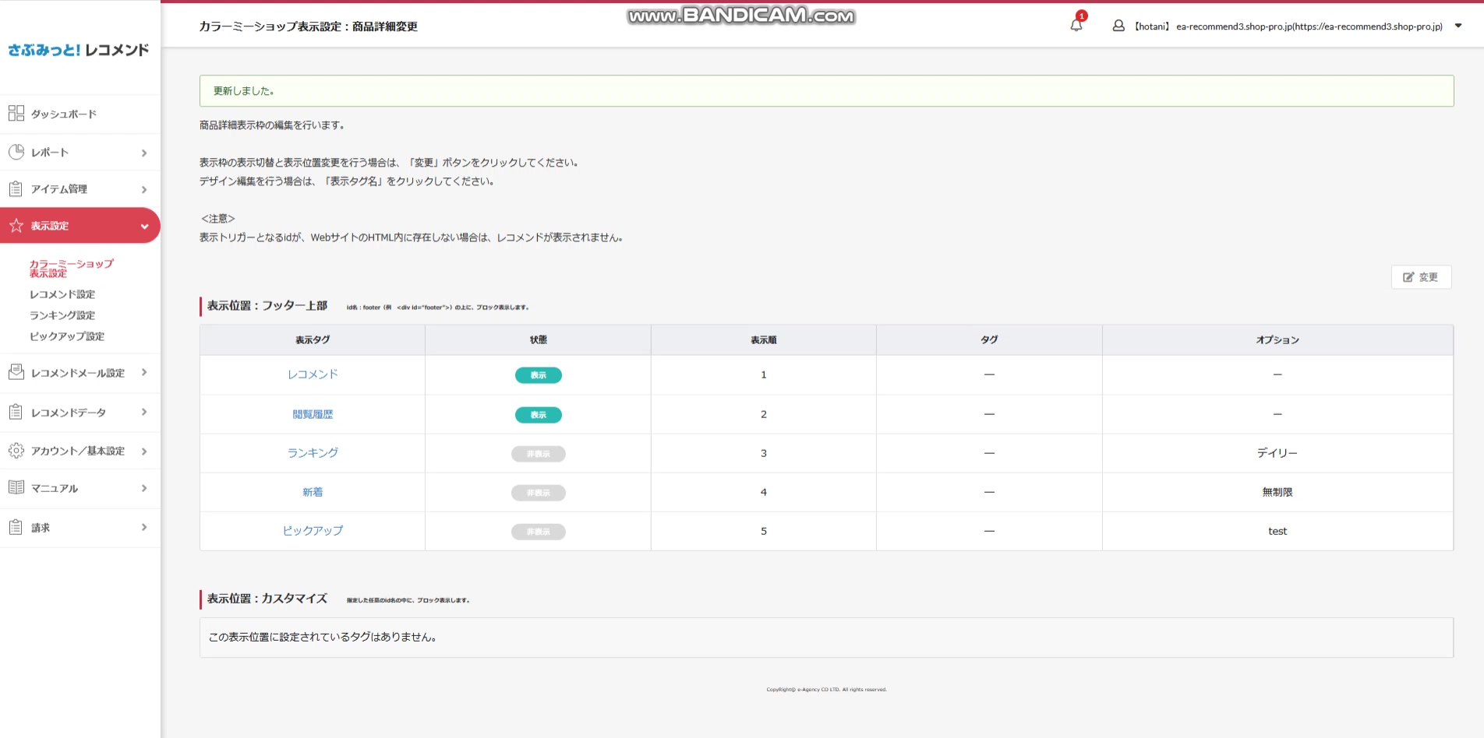Open the notification bell icon
The image size is (1484, 738).
[1076, 25]
